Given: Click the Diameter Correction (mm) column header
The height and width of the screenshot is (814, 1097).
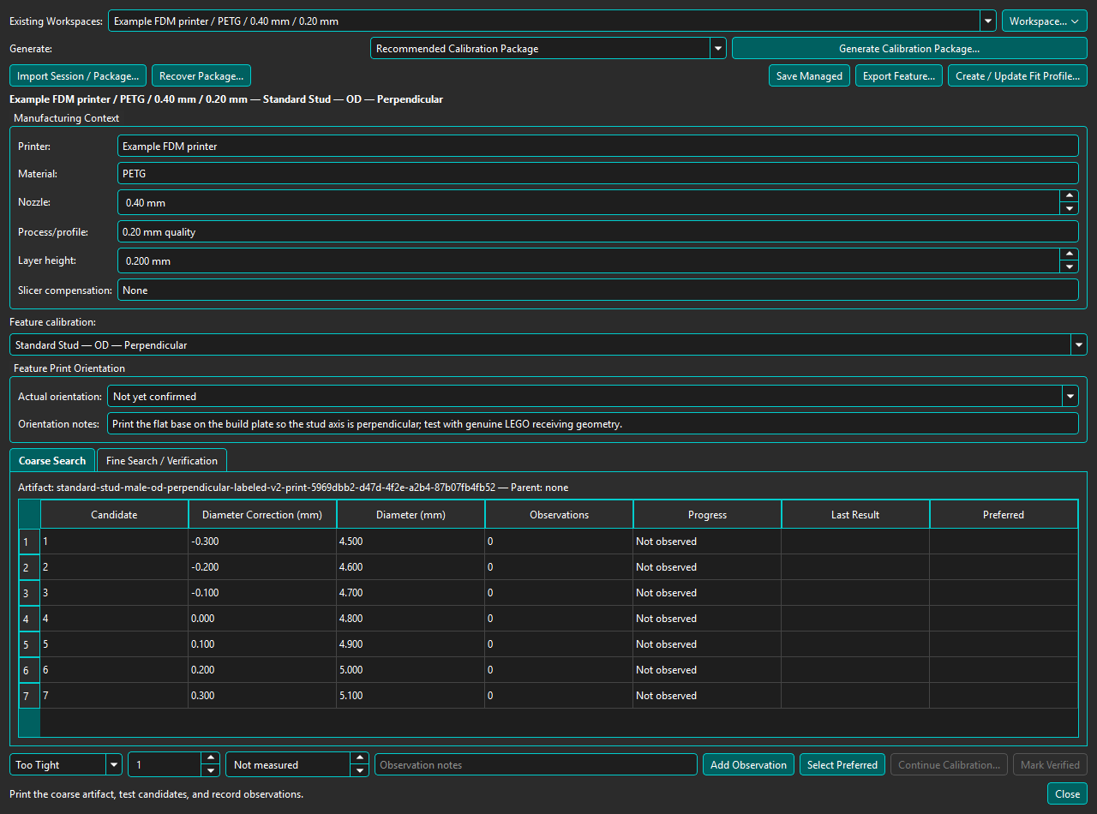Looking at the screenshot, I should tap(262, 515).
